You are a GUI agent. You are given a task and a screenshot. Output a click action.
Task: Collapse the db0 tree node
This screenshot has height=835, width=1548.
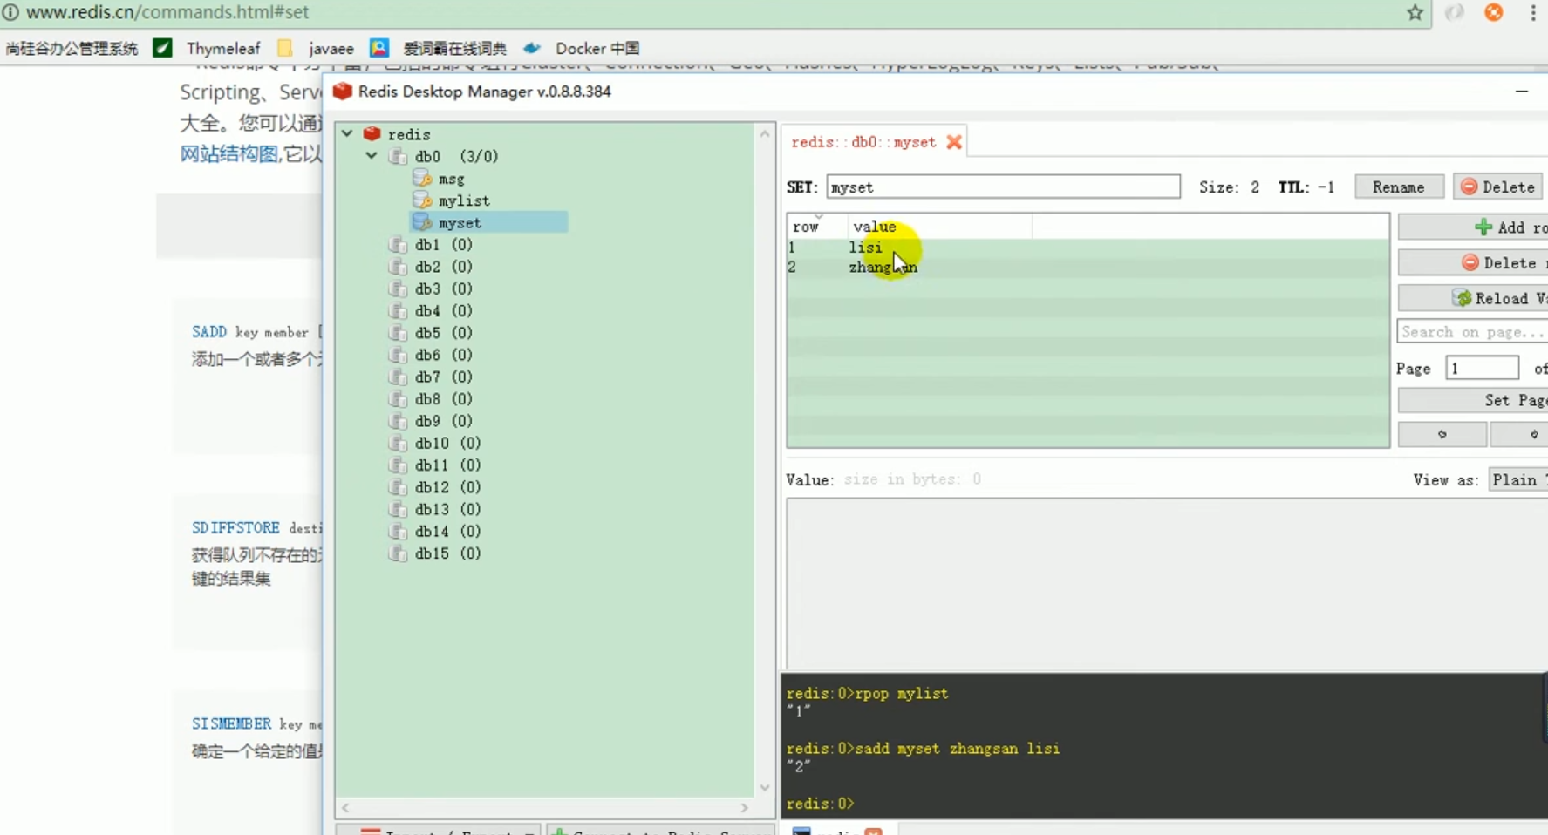coord(372,156)
